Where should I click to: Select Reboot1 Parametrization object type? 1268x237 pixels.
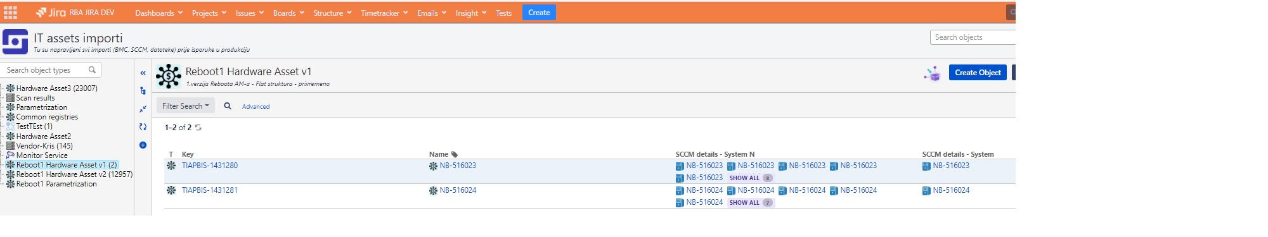[x=56, y=184]
